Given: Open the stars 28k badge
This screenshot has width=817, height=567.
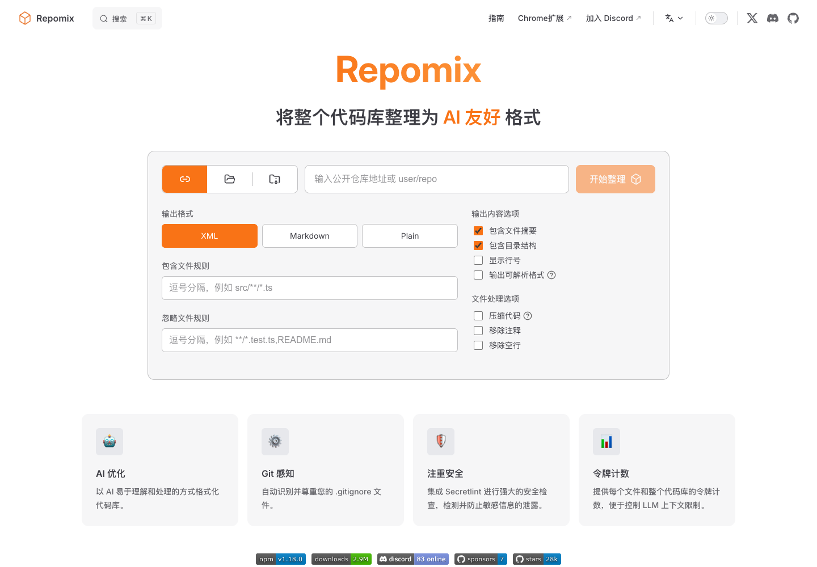Looking at the screenshot, I should click(x=537, y=559).
